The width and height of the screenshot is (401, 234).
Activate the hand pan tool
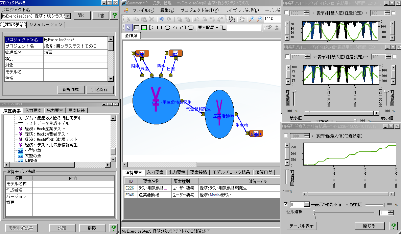pos(242,20)
